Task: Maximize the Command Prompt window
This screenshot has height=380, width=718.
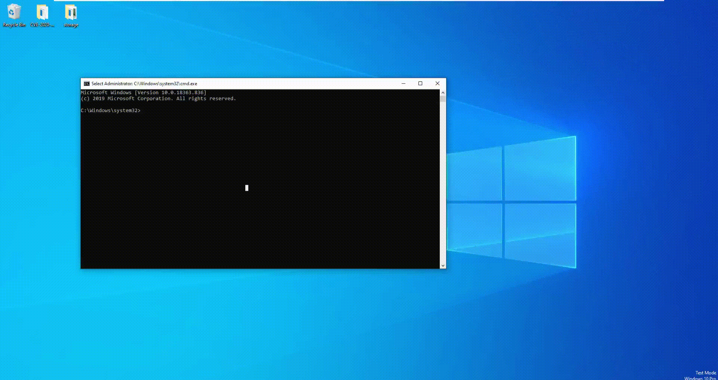Action: [x=420, y=83]
